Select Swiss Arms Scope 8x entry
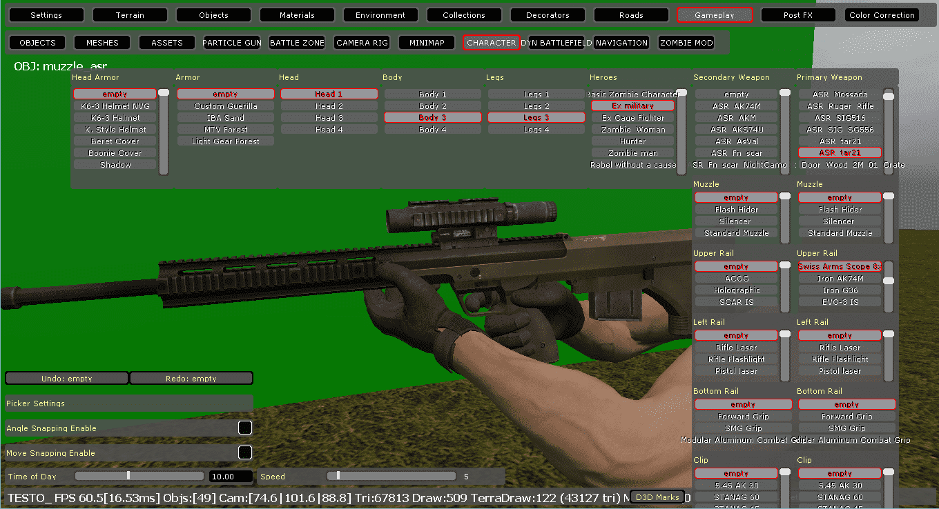Viewport: 939px width, 509px height. tap(840, 266)
